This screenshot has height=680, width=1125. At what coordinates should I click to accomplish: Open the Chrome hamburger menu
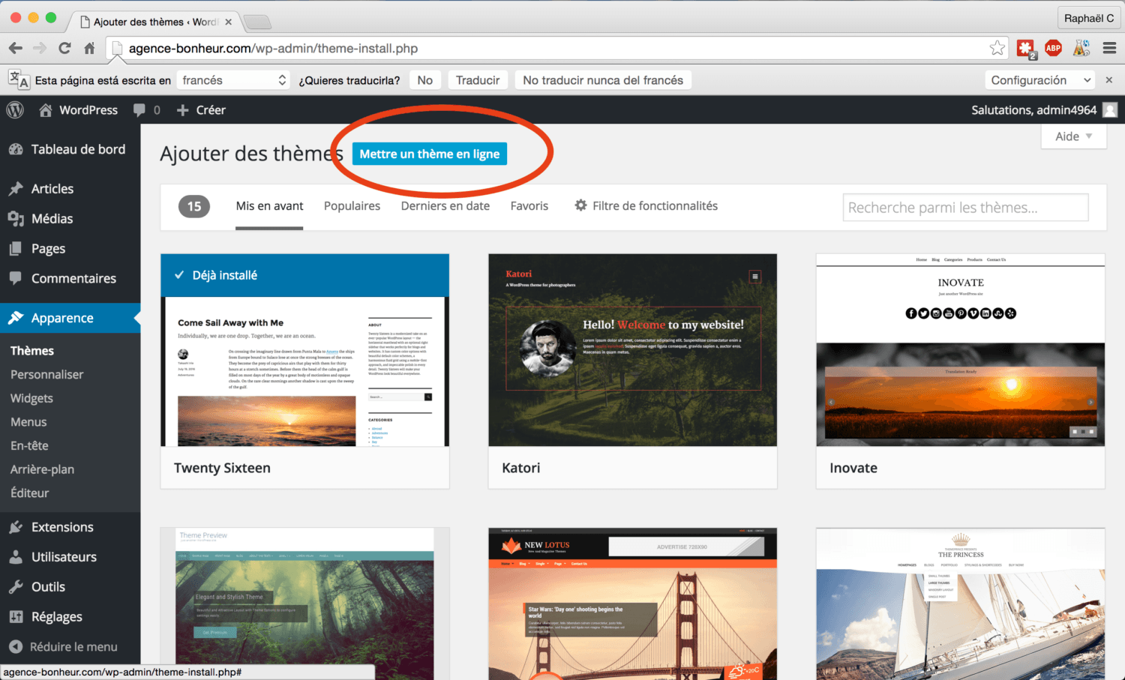tap(1109, 48)
